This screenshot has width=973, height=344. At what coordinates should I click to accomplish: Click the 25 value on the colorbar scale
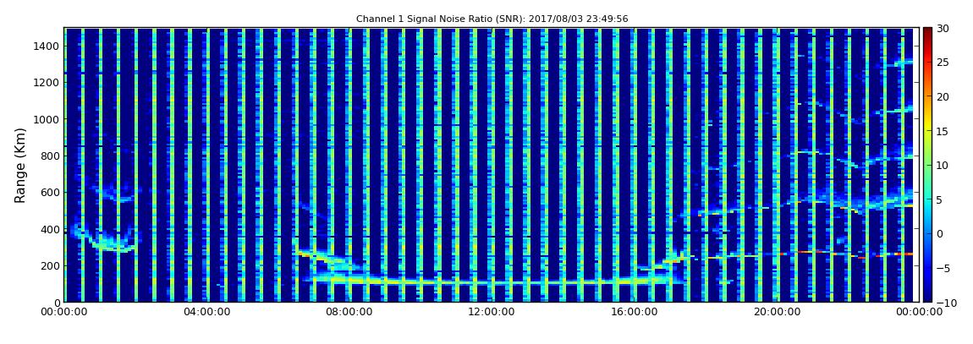943,62
